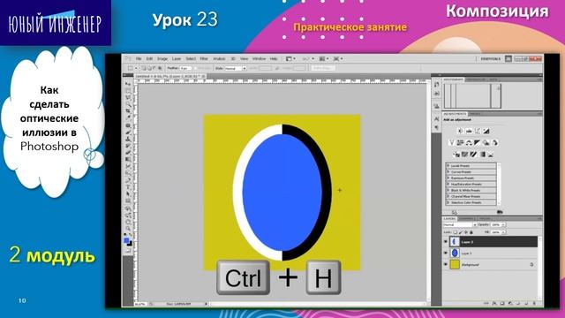The image size is (565, 318).
Task: Delete layer with the trash icon
Action: pyautogui.click(x=534, y=304)
